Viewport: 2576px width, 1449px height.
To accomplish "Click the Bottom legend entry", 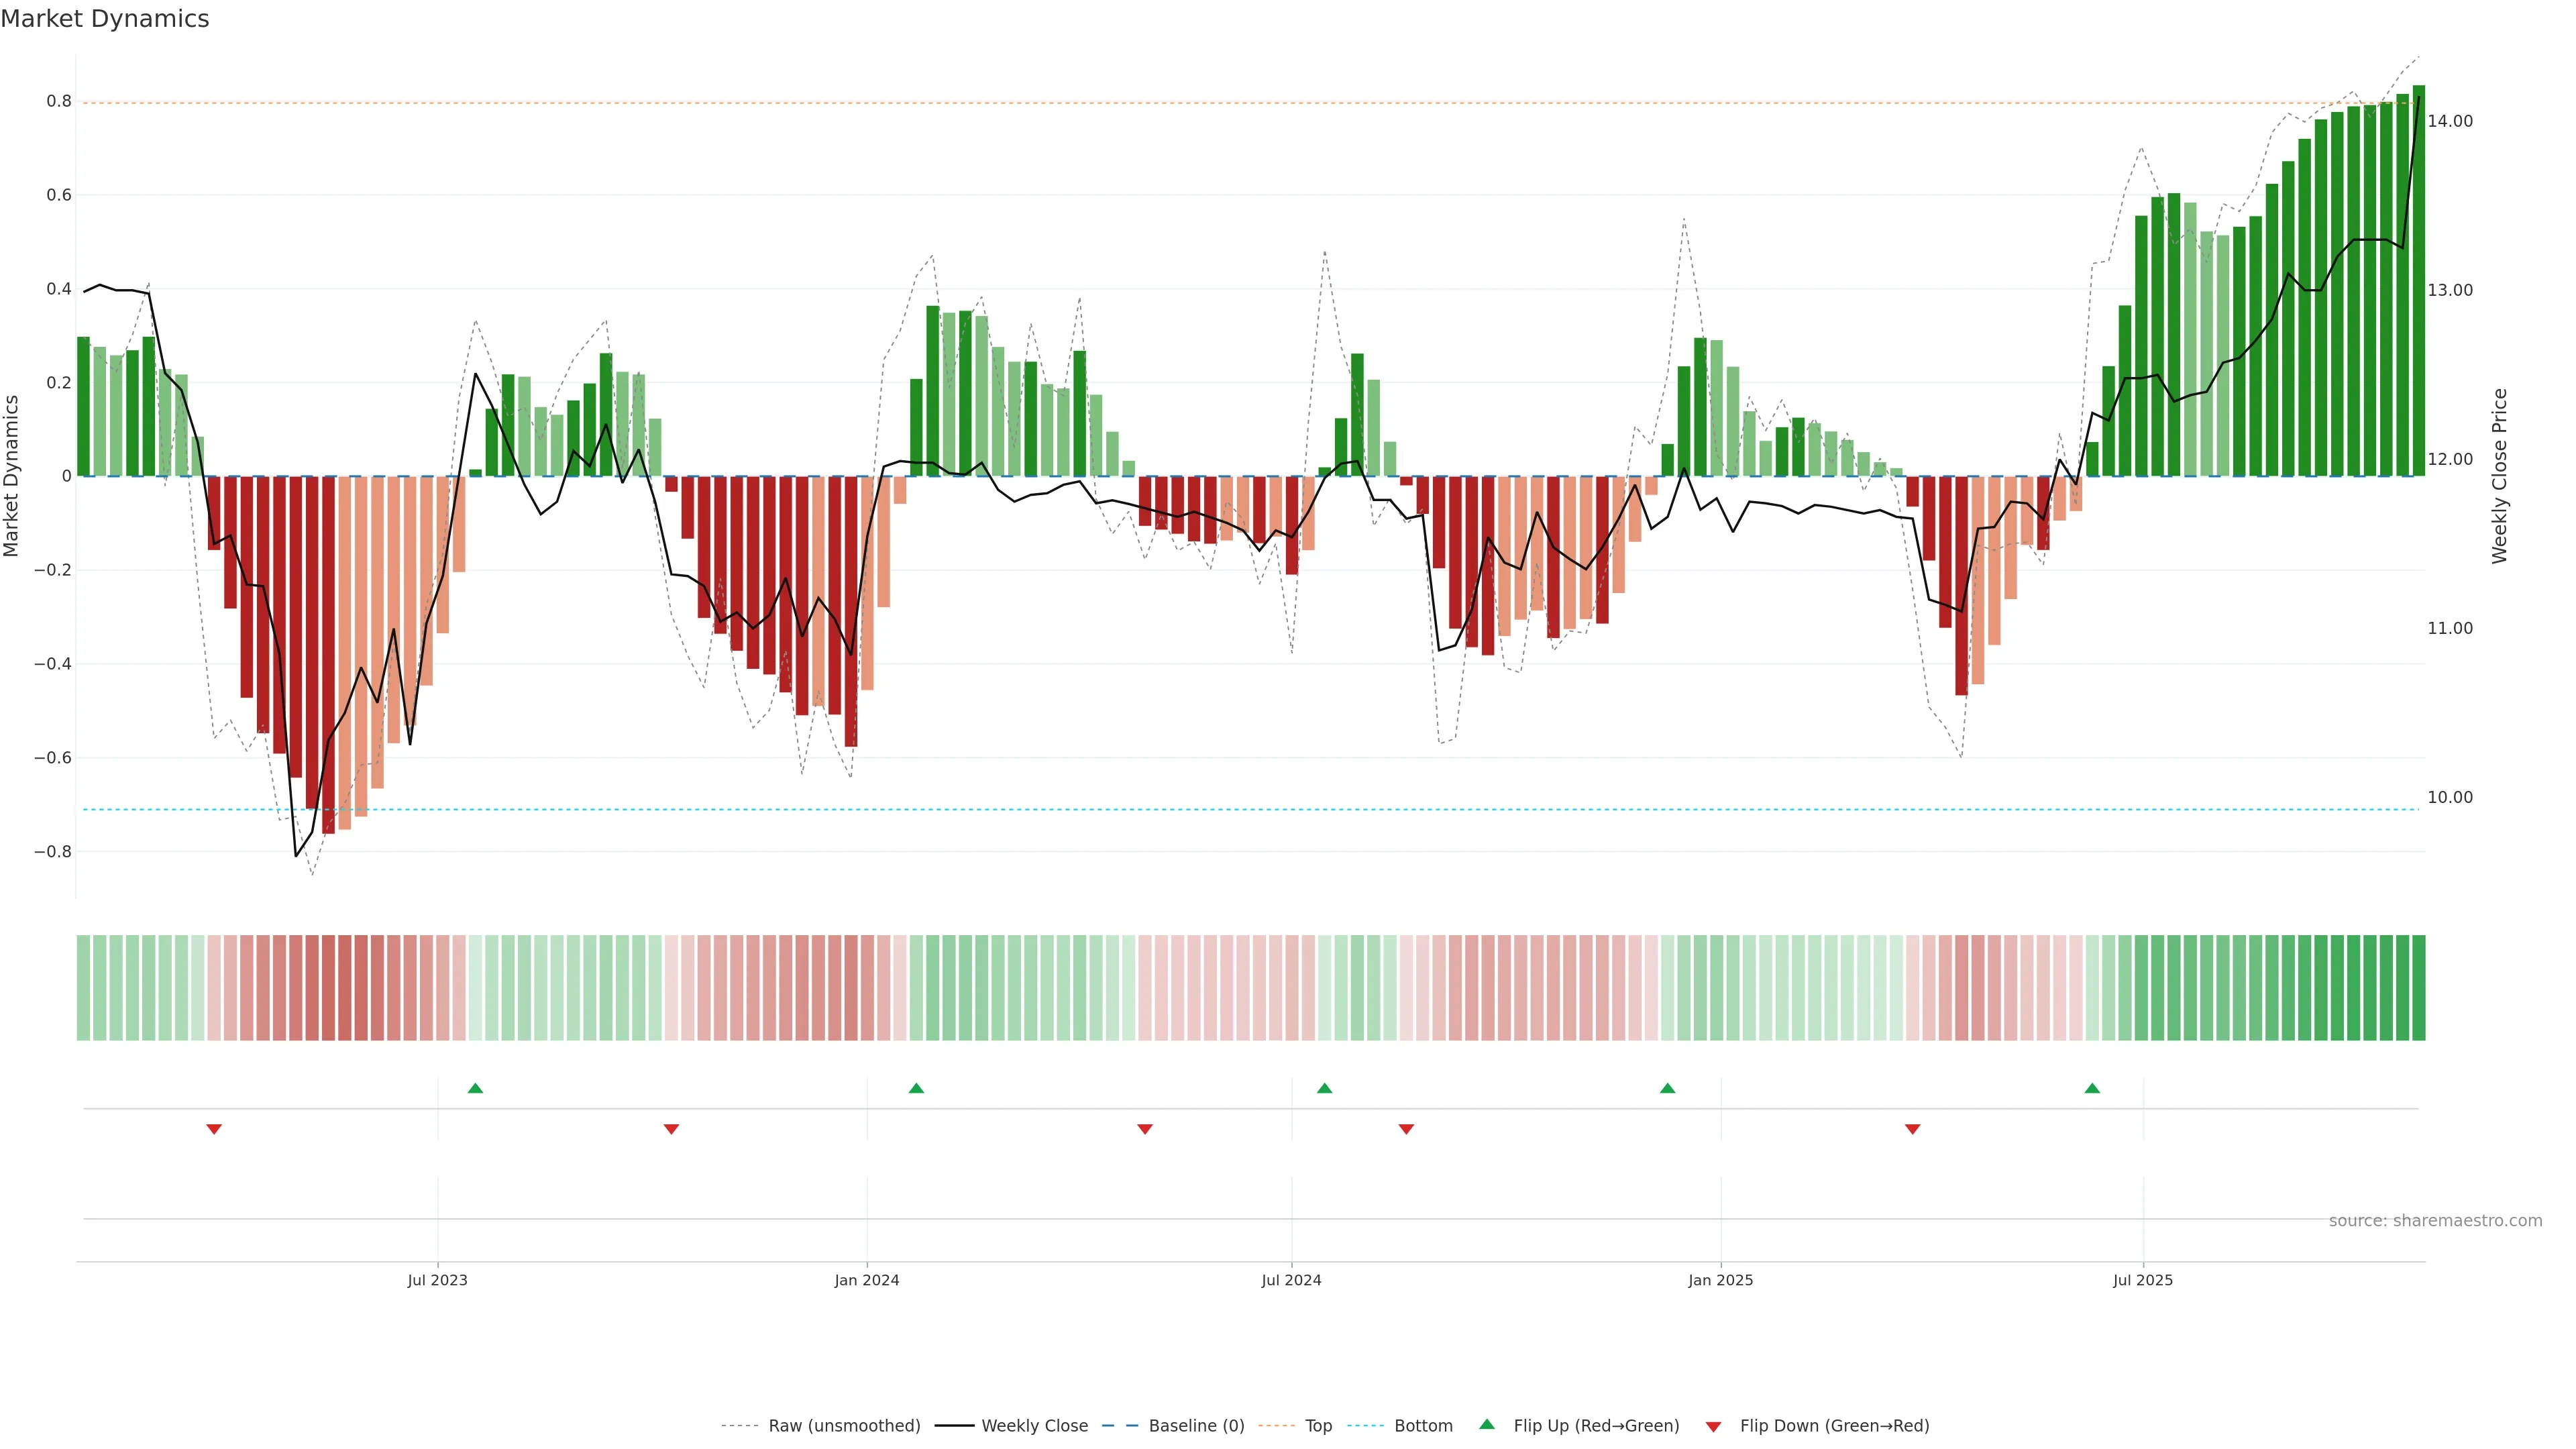I will (1423, 1426).
